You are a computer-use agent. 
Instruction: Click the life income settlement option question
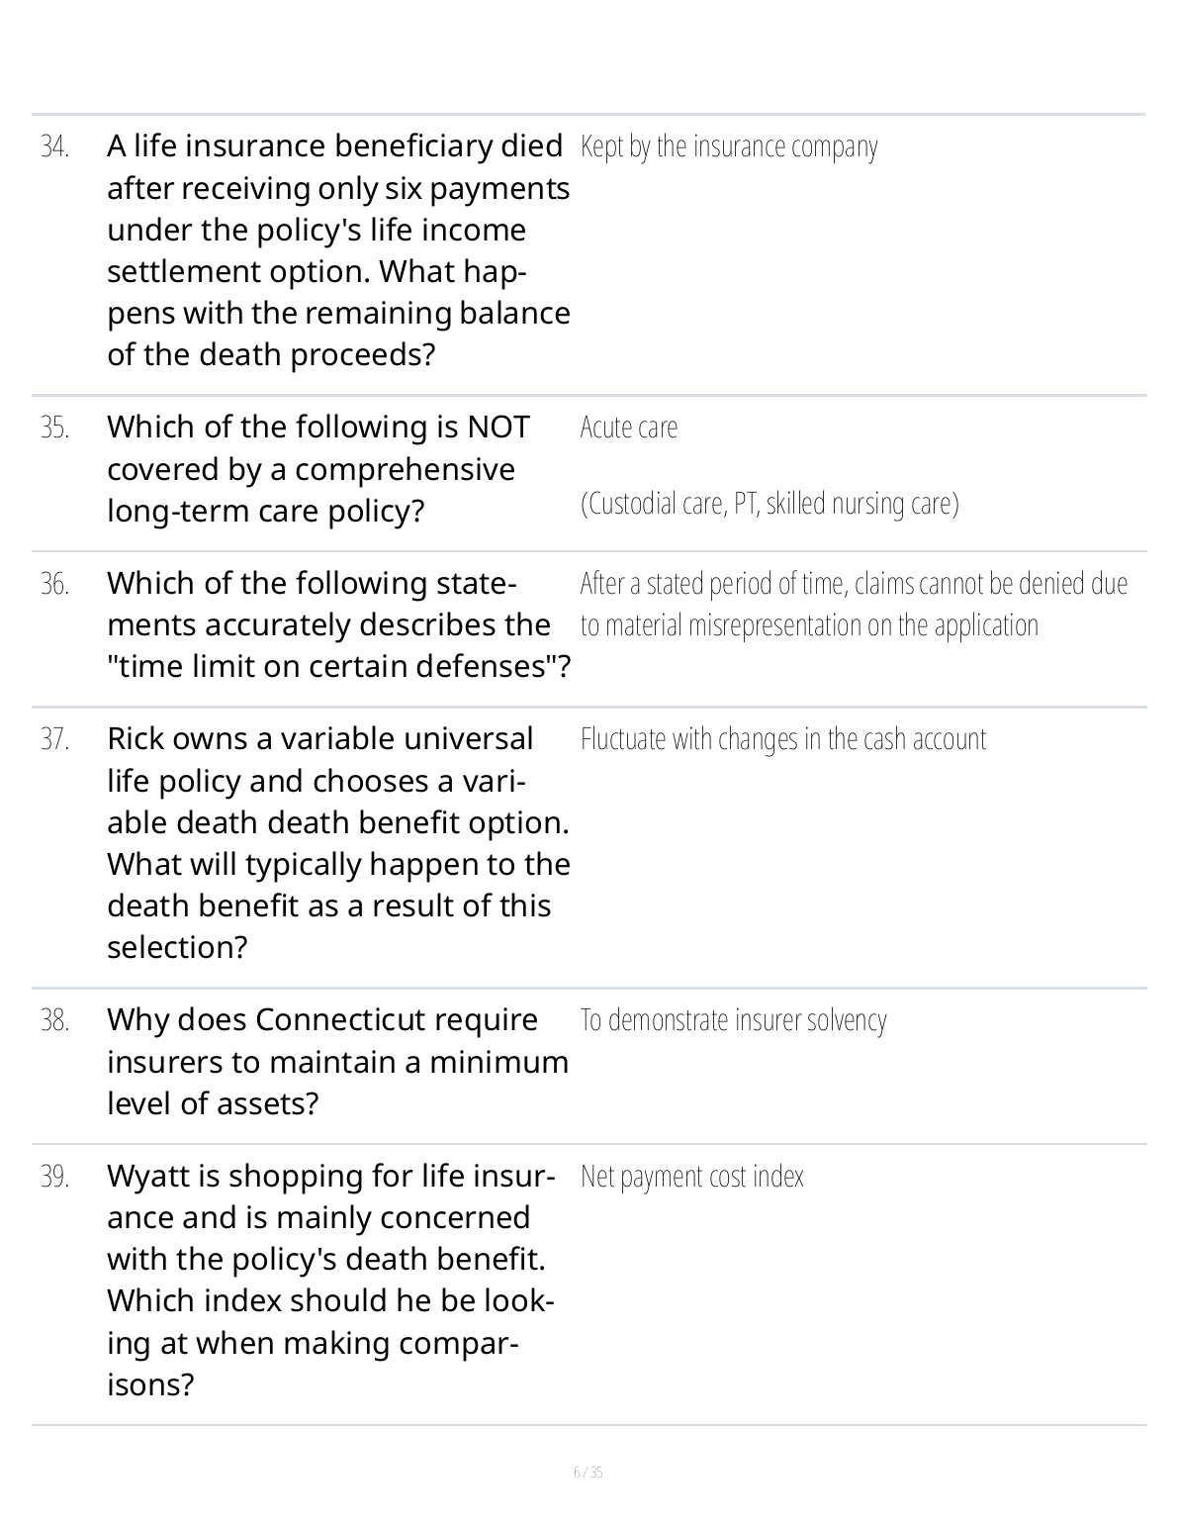[x=337, y=250]
